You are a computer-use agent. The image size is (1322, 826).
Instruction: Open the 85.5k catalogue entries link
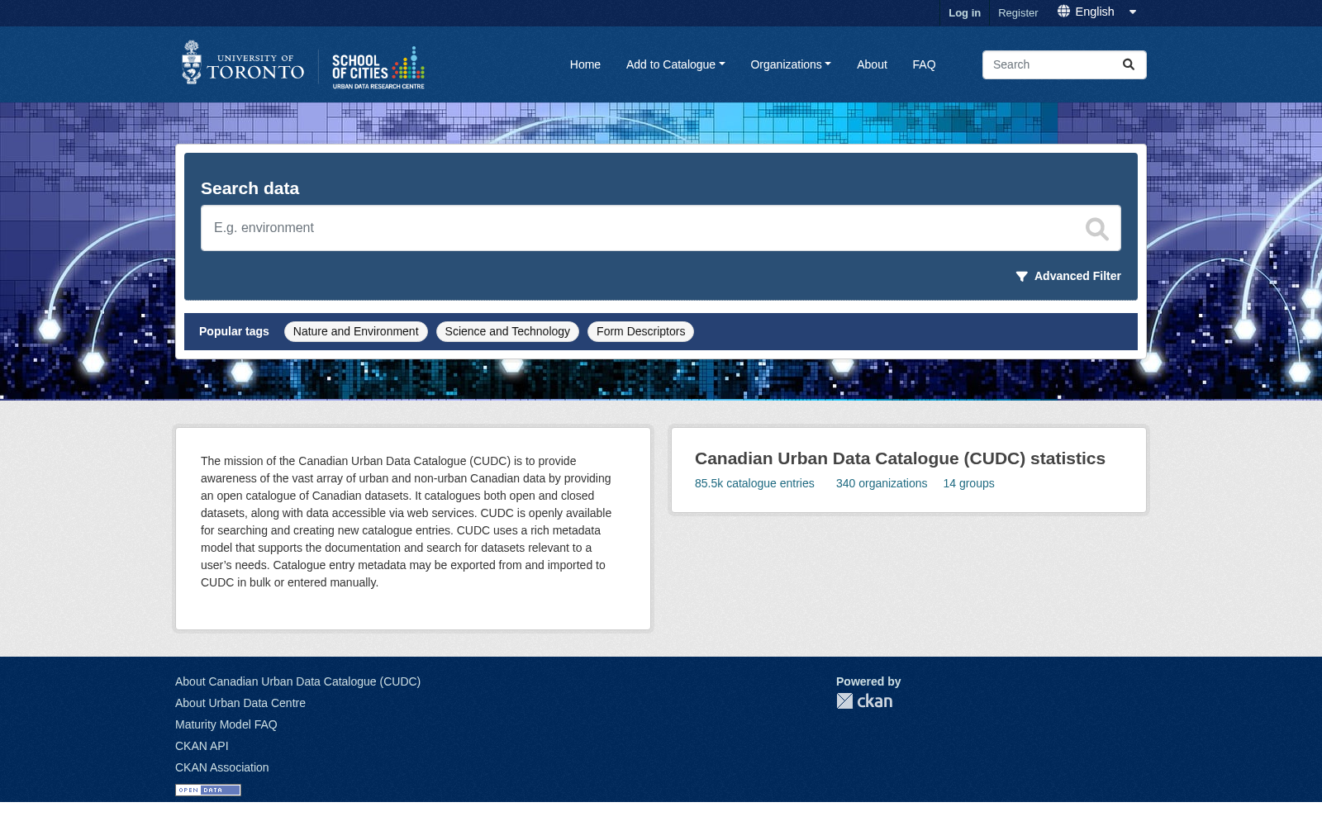click(754, 483)
